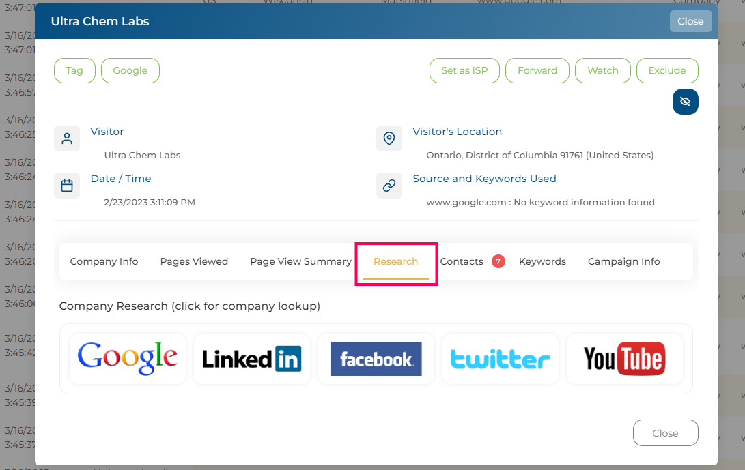Open the Campaign Info tab
This screenshot has height=470, width=745.
624,261
